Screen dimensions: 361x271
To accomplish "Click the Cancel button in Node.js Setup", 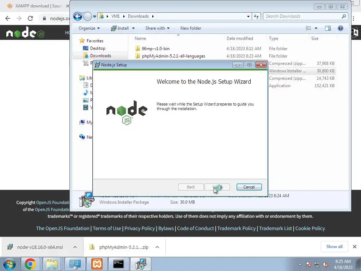I will coord(249,187).
